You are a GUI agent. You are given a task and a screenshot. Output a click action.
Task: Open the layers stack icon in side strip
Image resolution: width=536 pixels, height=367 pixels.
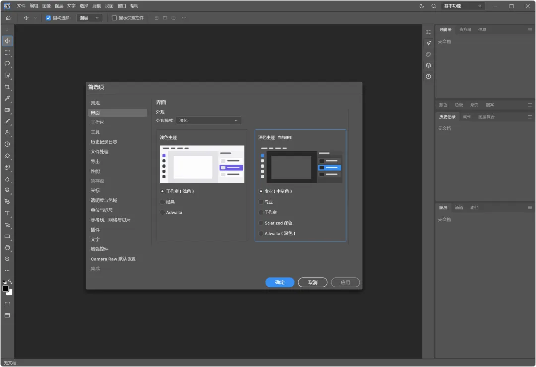pyautogui.click(x=428, y=65)
